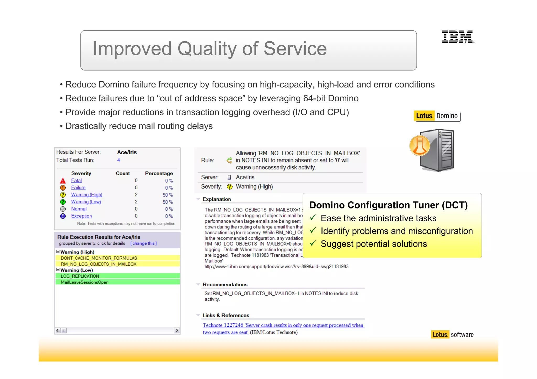This screenshot has height=379, width=537.
Task: Click the left scroll arrow of results panel
Action: (x=58, y=331)
